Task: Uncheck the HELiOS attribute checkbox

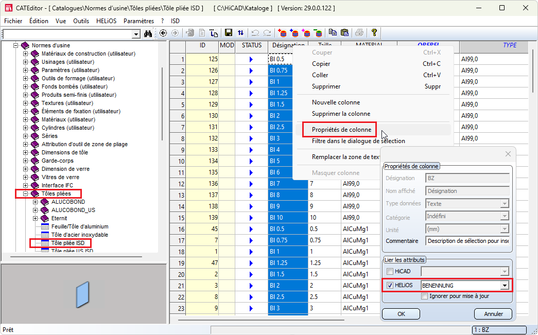Action: coord(390,286)
